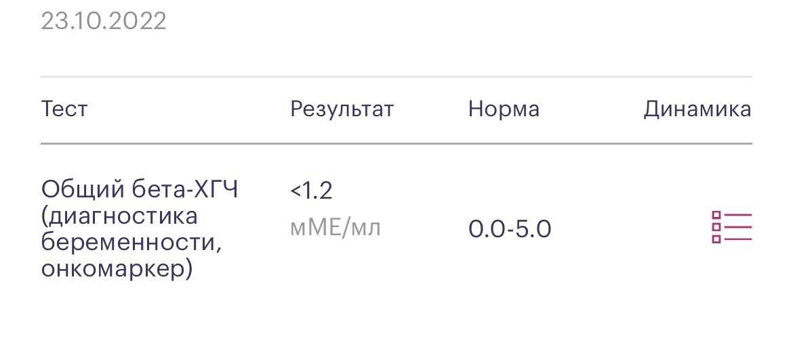793x340 pixels.
Task: Click bottom horizontal line of dynamics icon
Action: [x=738, y=239]
